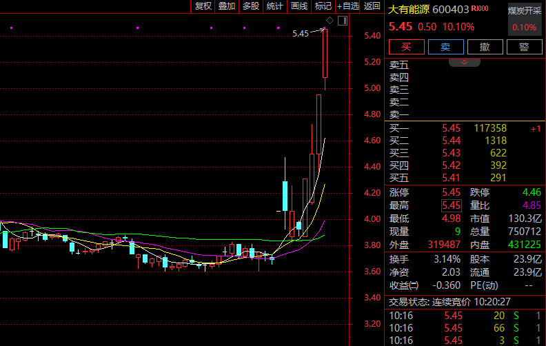
Task: Click the boxed 最高 price value 5.45
Action: tap(452, 205)
